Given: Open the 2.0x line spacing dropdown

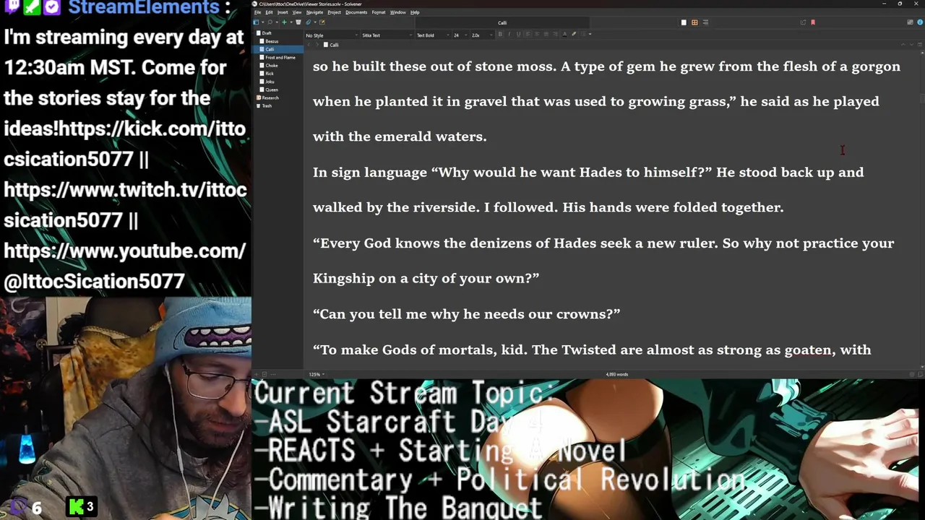Looking at the screenshot, I should [481, 35].
